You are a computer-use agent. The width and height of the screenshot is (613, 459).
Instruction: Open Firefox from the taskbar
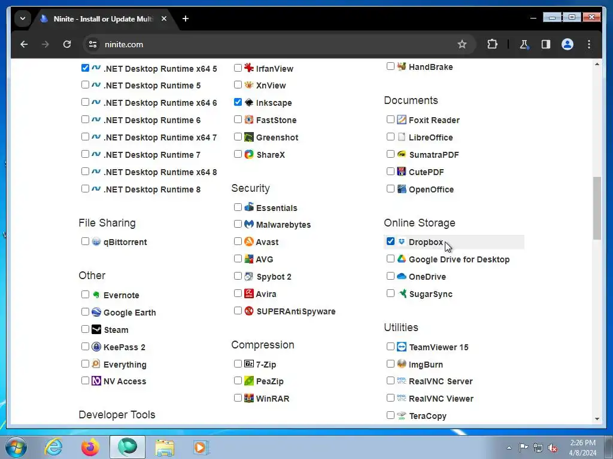[x=90, y=447]
